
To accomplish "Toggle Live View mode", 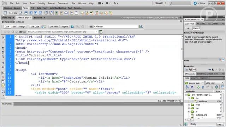I will 54,27.
